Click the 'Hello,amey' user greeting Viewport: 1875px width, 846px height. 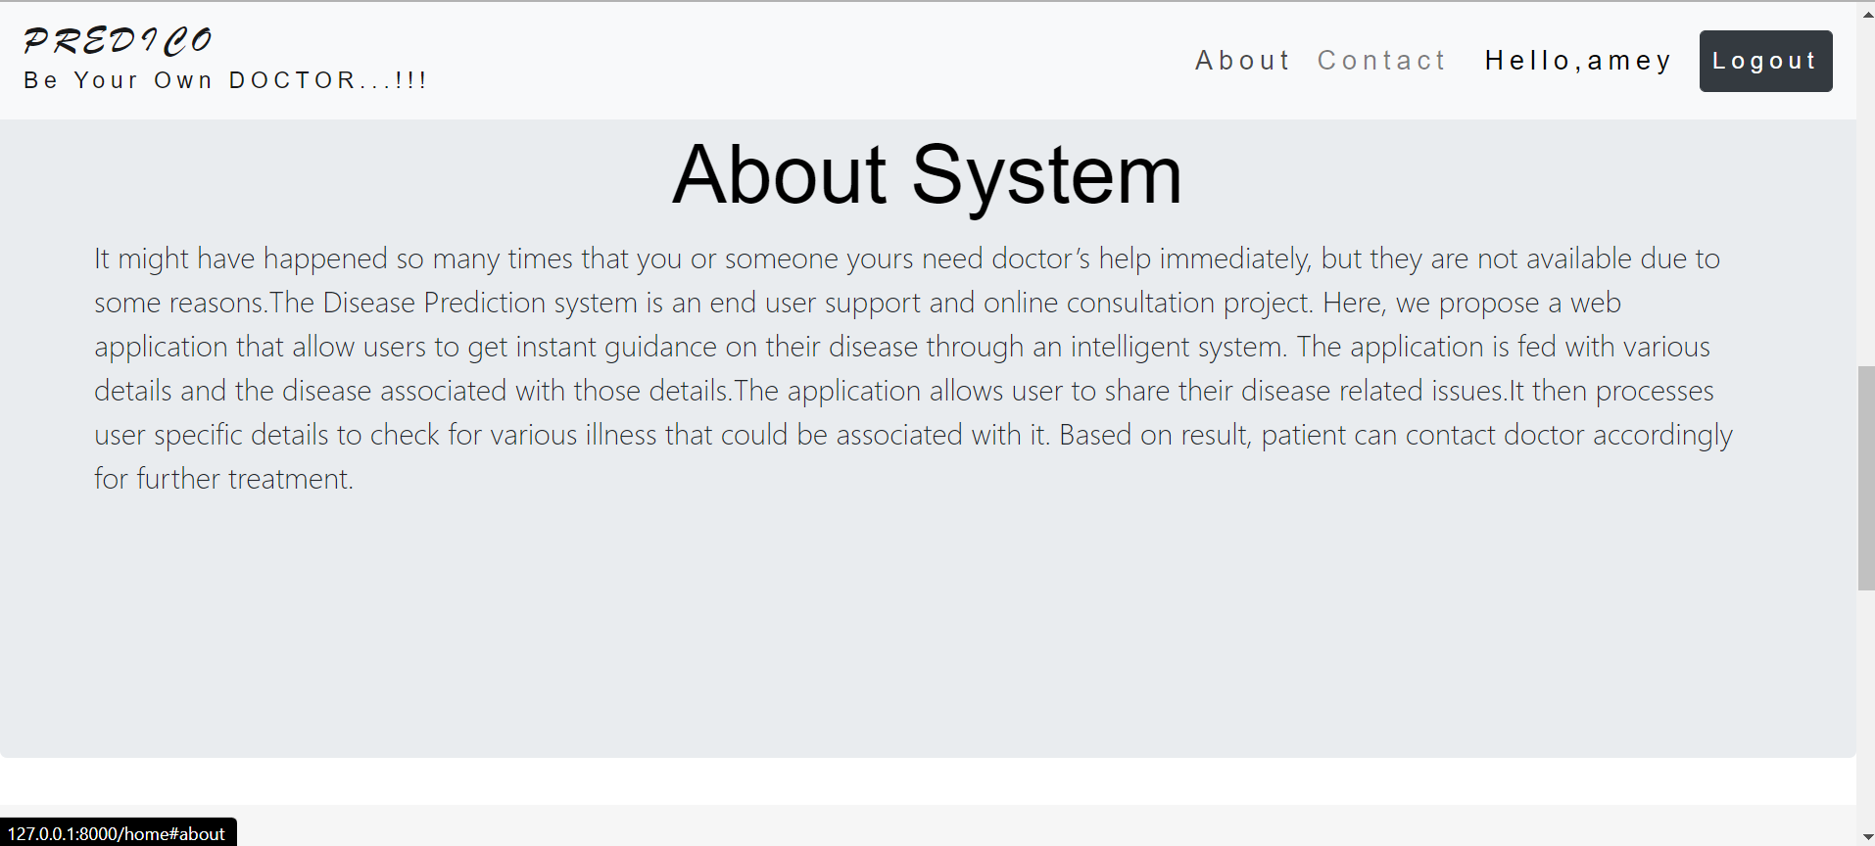(x=1577, y=60)
